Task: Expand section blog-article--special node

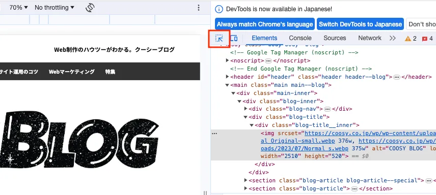Action: click(x=246, y=180)
